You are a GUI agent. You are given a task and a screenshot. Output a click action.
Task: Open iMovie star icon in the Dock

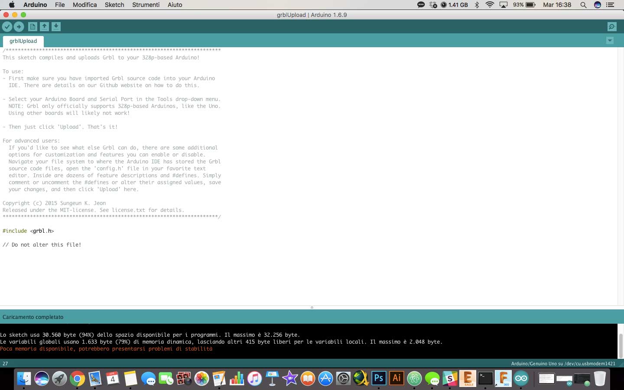coord(290,379)
